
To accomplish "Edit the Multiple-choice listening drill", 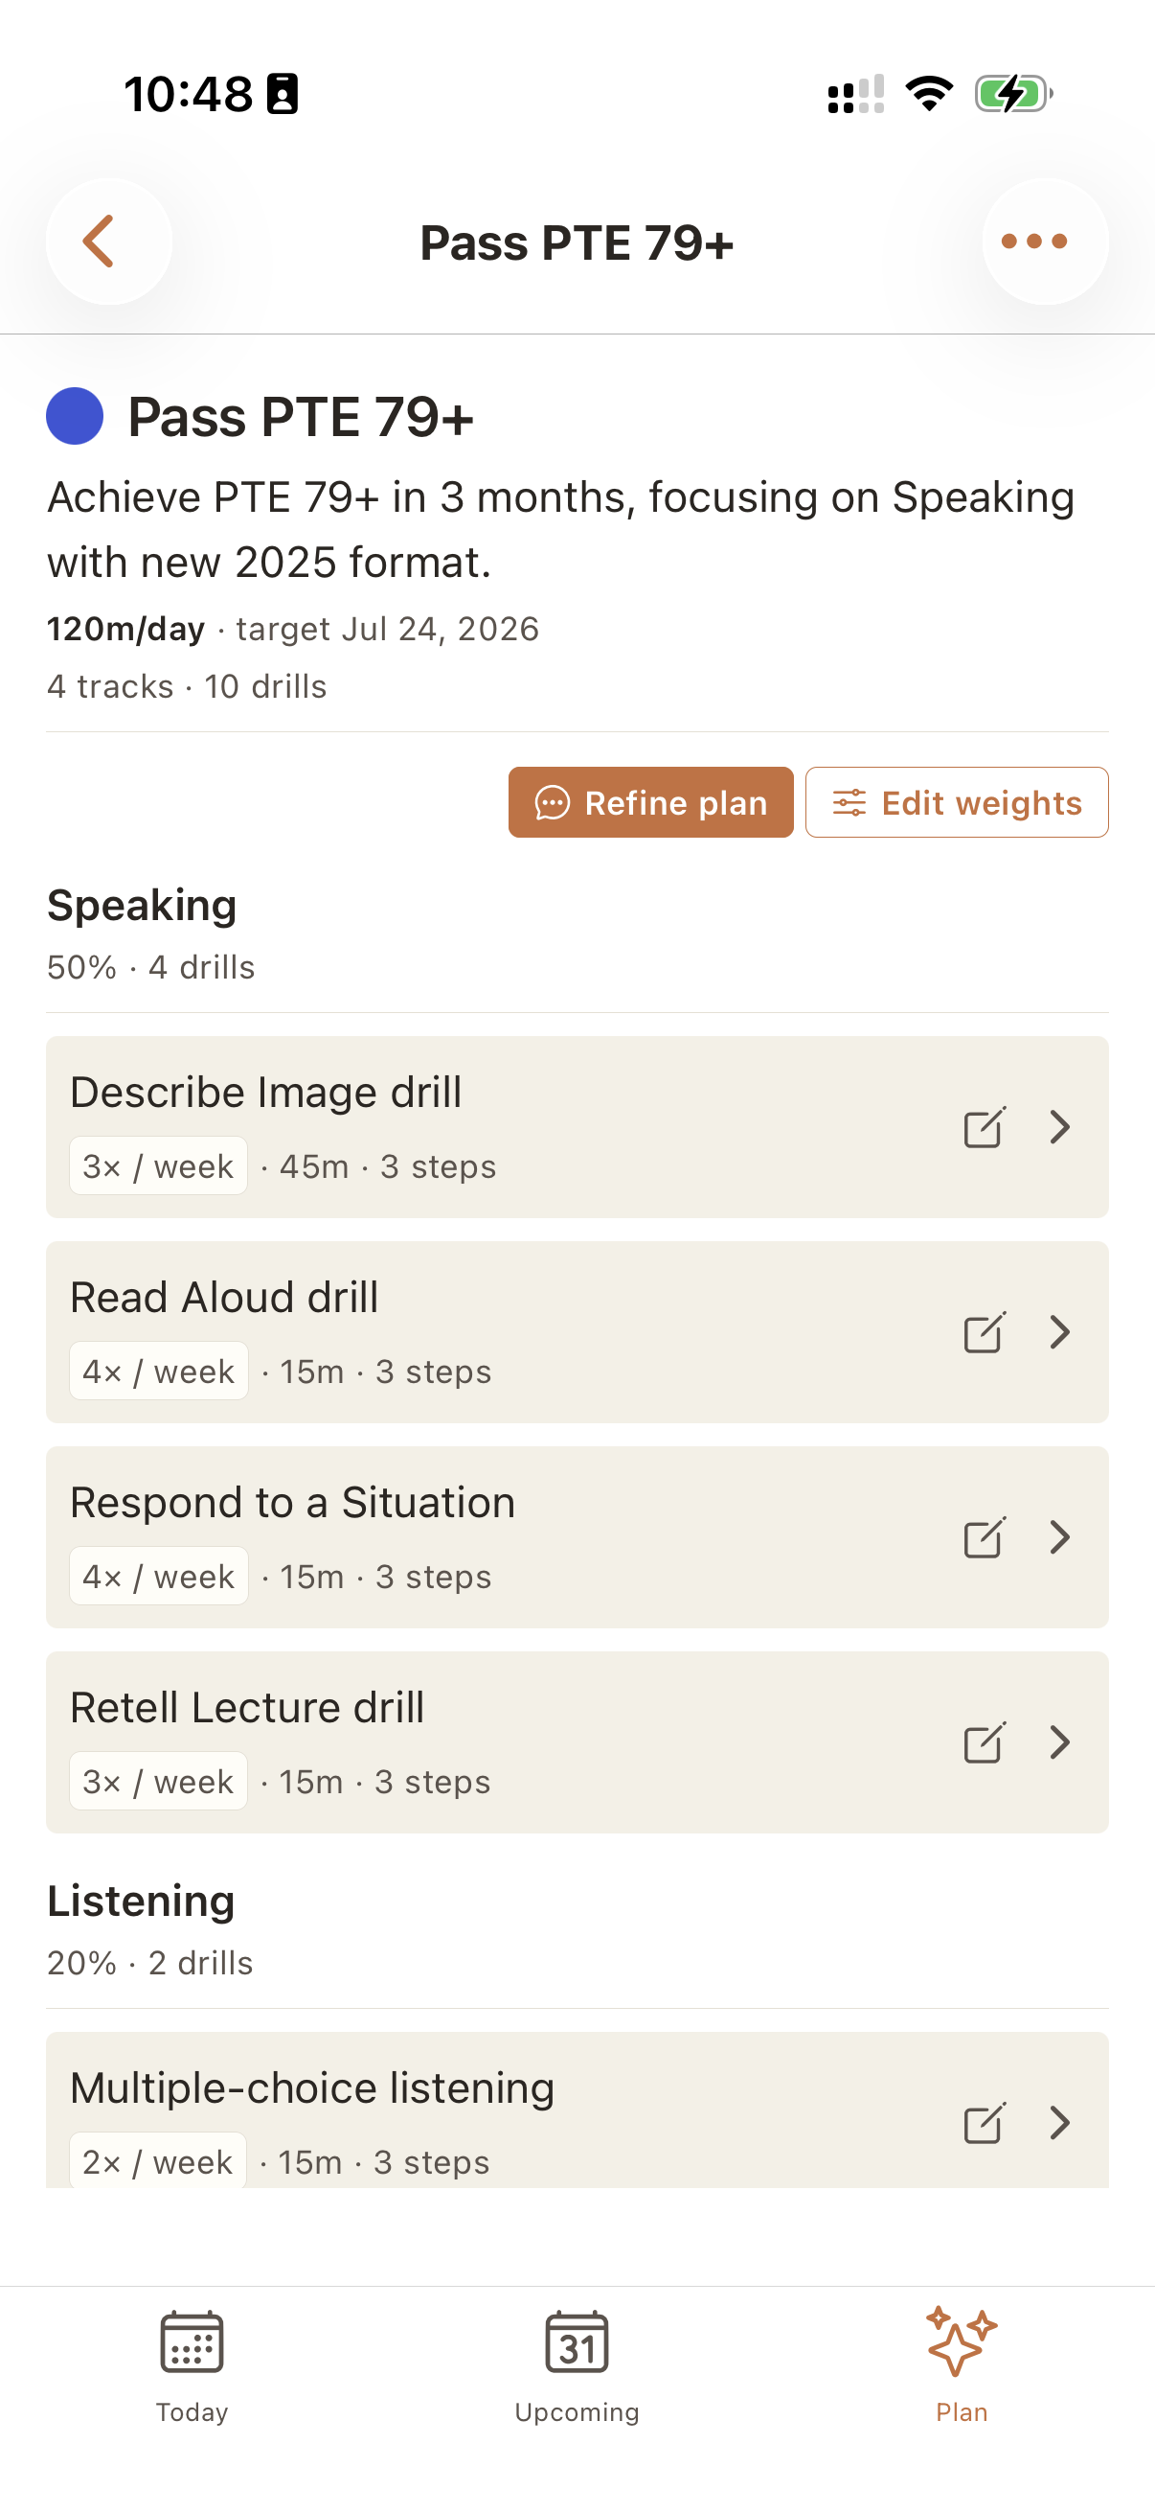I will pos(984,2123).
